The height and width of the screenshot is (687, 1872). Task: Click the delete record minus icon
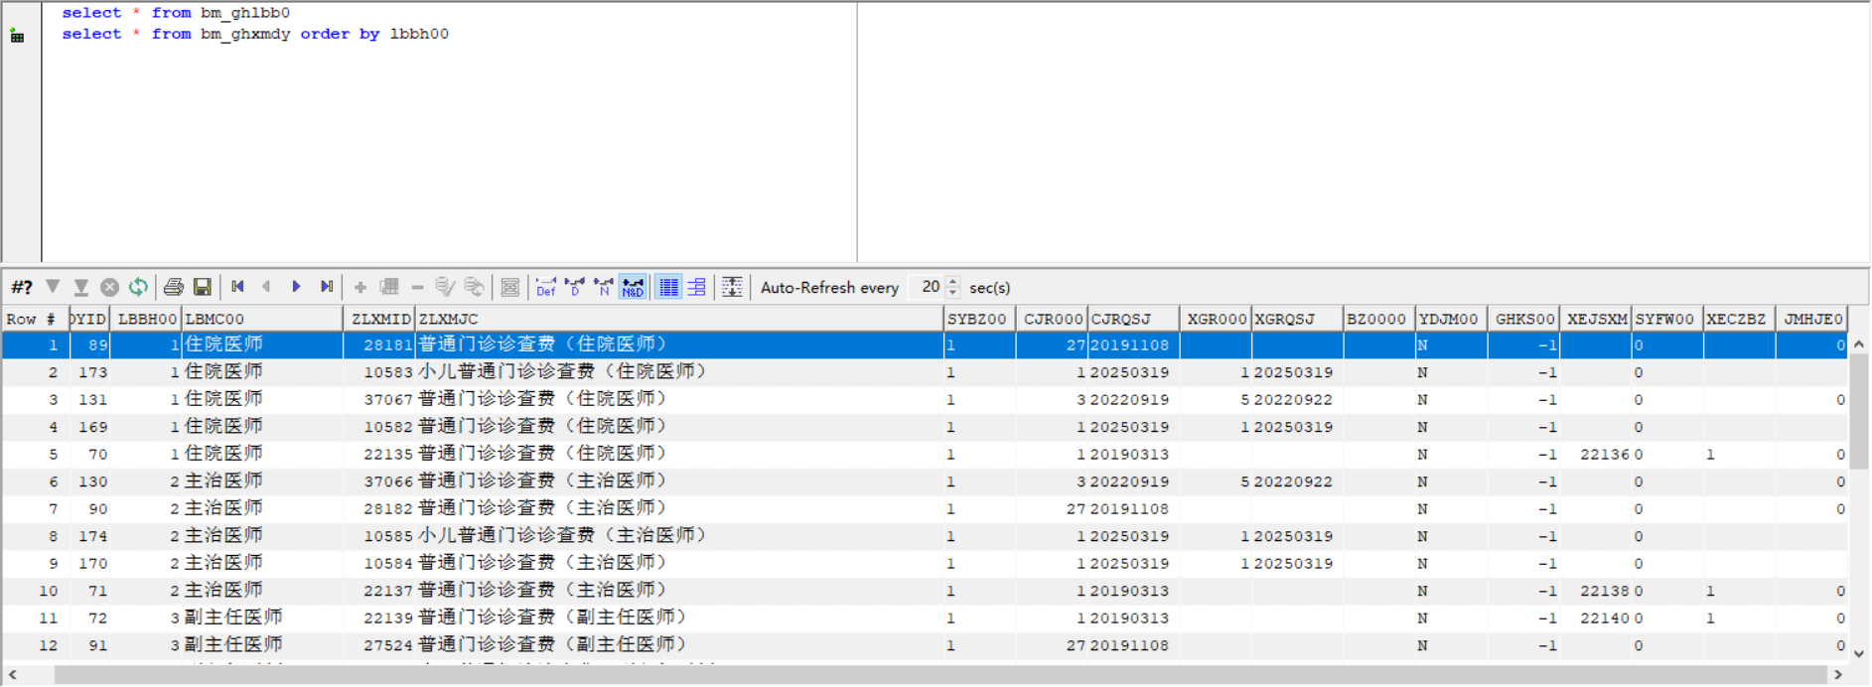coord(417,287)
